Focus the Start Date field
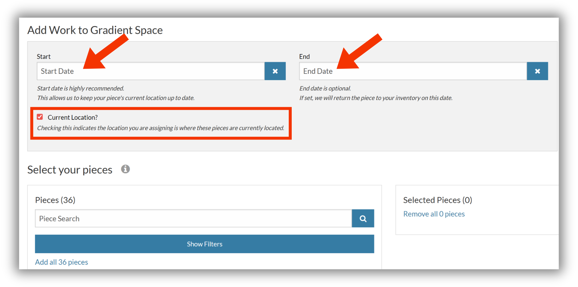Viewport: 578px width, 287px height. point(151,71)
